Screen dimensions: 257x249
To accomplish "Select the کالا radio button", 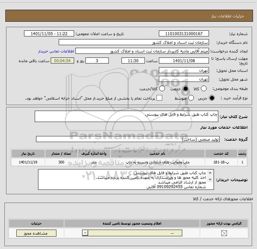I will pyautogui.click(x=204, y=89).
